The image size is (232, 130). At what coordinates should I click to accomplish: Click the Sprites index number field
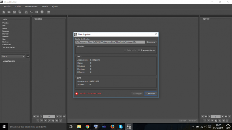coord(216,116)
